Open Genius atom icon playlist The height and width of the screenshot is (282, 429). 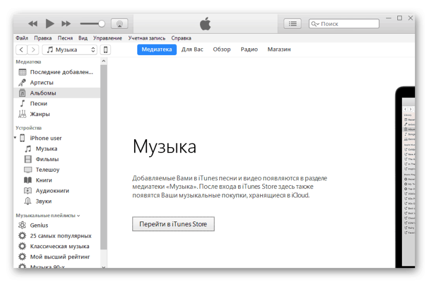[22, 225]
